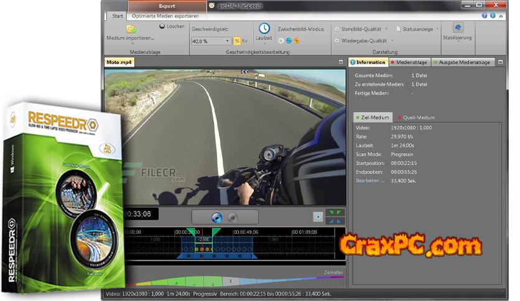Select the orange Zwischenbild-Modus option
The height and width of the screenshot is (301, 520).
click(297, 41)
